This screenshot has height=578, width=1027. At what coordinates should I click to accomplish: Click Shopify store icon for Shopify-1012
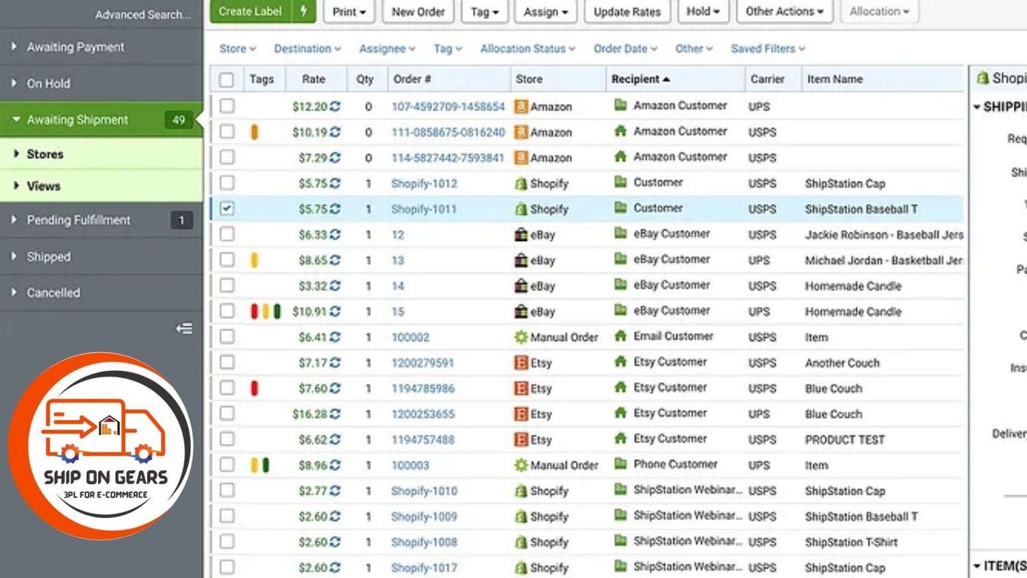pos(521,184)
